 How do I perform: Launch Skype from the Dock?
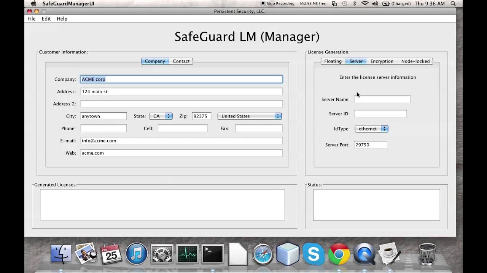point(314,254)
